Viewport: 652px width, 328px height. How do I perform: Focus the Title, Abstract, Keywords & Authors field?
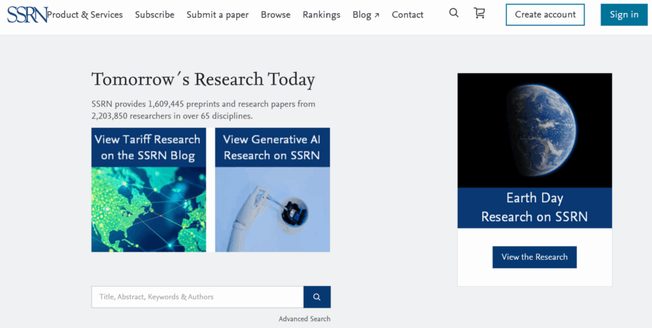(197, 297)
